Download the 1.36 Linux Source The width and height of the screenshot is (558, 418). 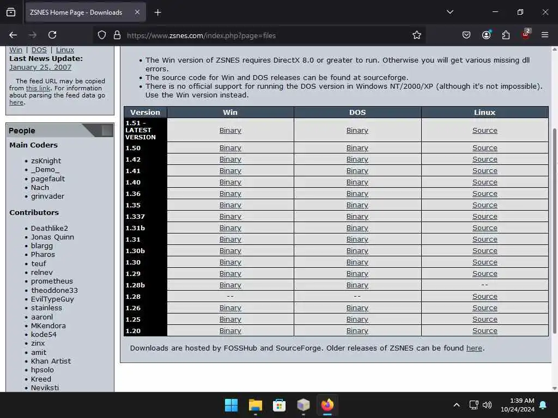click(484, 194)
